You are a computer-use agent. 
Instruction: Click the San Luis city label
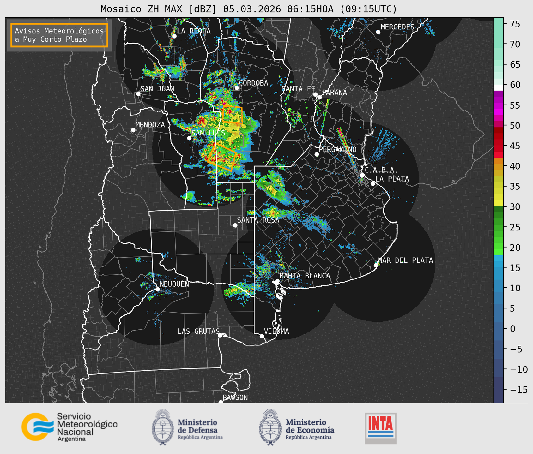coord(208,133)
